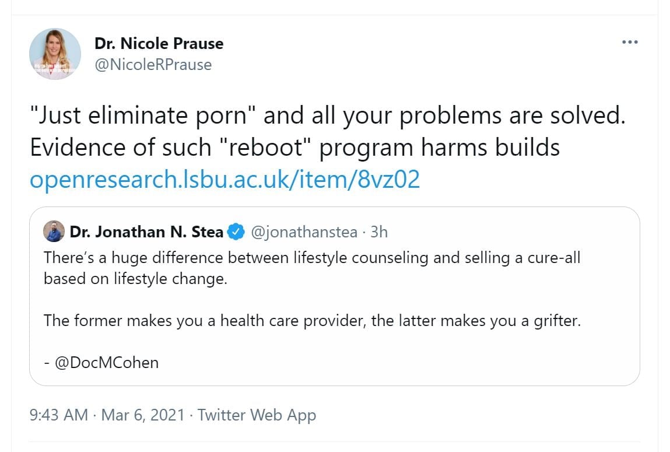
Task: Click the "Evidence of such reboot program" line
Action: (x=294, y=148)
